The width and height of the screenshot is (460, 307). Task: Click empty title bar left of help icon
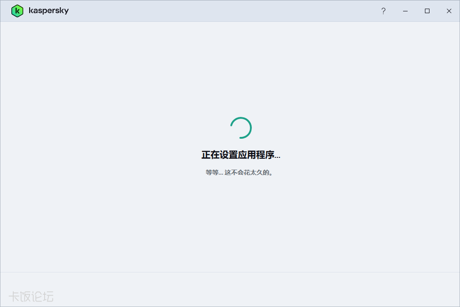(x=228, y=11)
